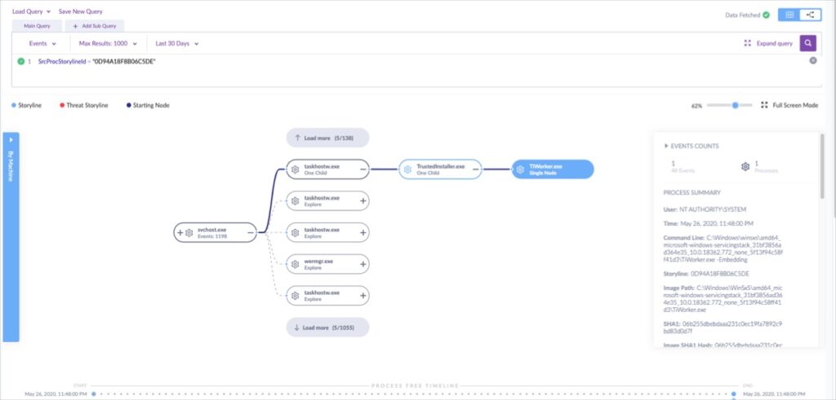
Task: Click the upper Load more (5/138) button
Action: [327, 138]
